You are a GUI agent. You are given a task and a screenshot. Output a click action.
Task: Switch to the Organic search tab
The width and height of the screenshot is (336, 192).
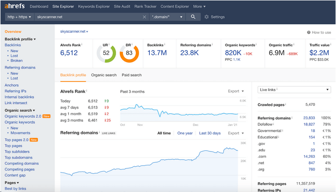pyautogui.click(x=104, y=75)
